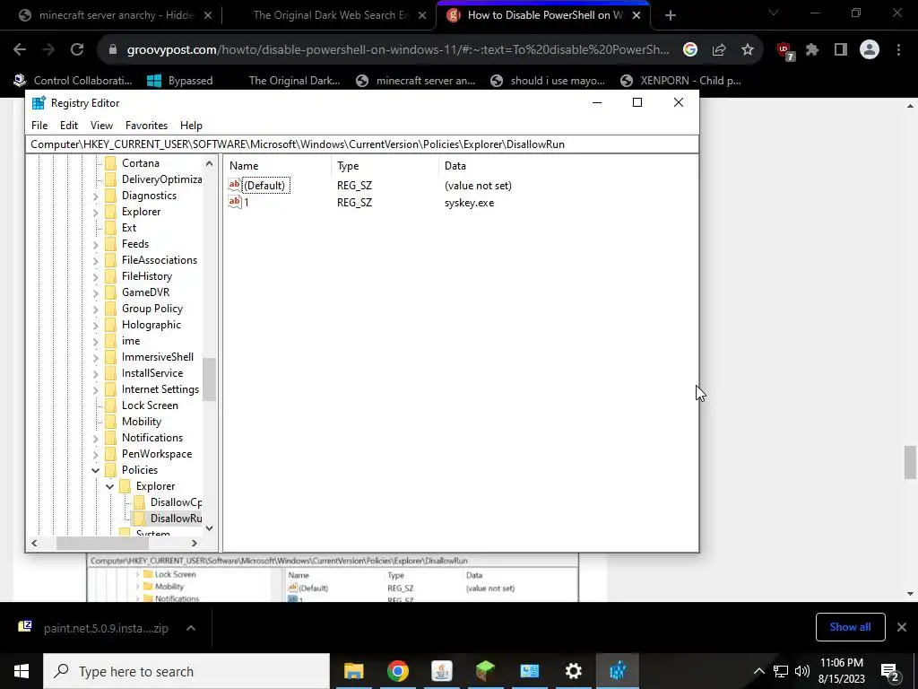Viewport: 918px width, 689px height.
Task: Toggle the Chrome side panel icon
Action: click(841, 50)
